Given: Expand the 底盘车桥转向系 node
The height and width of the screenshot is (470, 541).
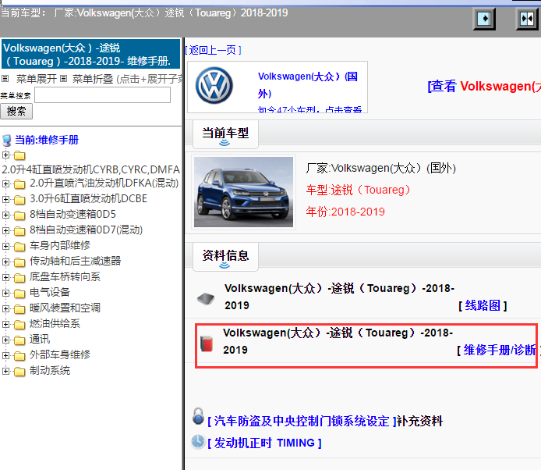Looking at the screenshot, I should point(5,277).
